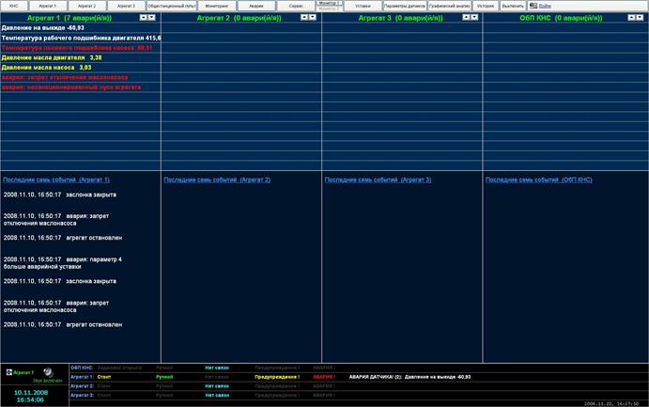Expand Агрегат 1 alarms list down arrow
Image resolution: width=649 pixels, height=407 pixels.
[x=153, y=18]
